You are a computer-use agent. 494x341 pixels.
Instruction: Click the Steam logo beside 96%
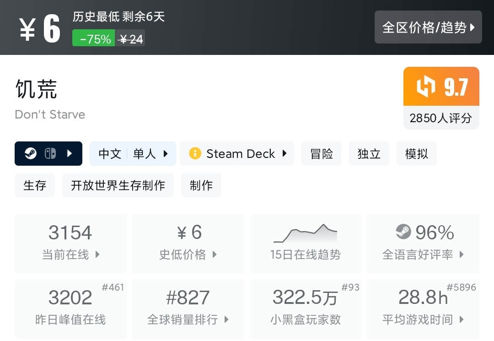403,232
